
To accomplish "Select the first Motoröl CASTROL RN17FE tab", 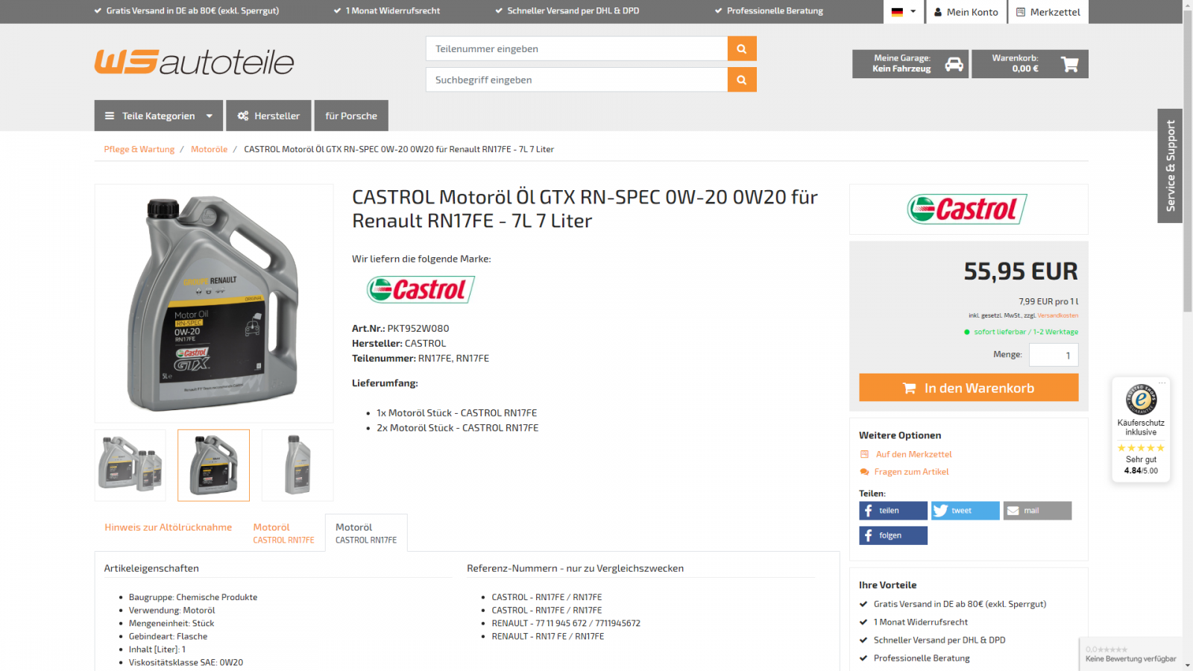I will click(283, 533).
